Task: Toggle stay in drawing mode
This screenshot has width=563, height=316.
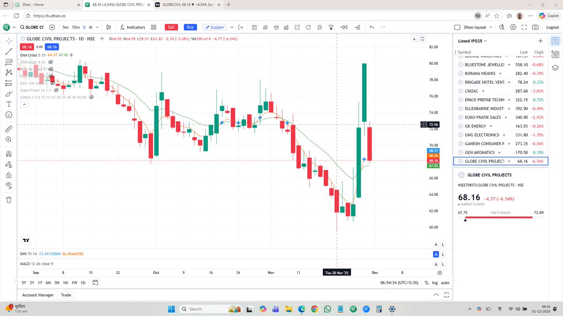Action: tap(8, 164)
